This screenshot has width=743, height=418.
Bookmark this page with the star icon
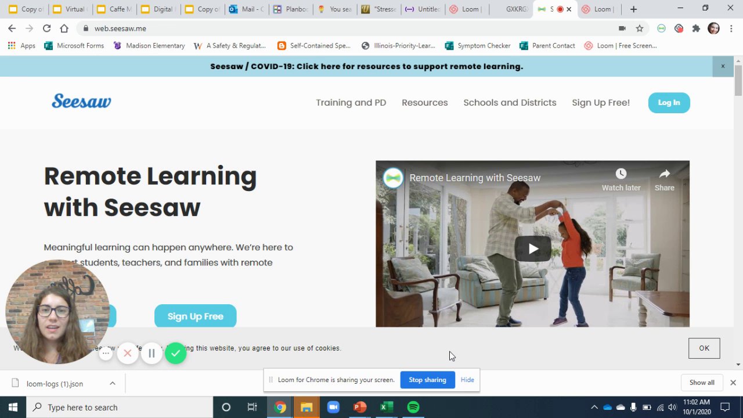[640, 28]
